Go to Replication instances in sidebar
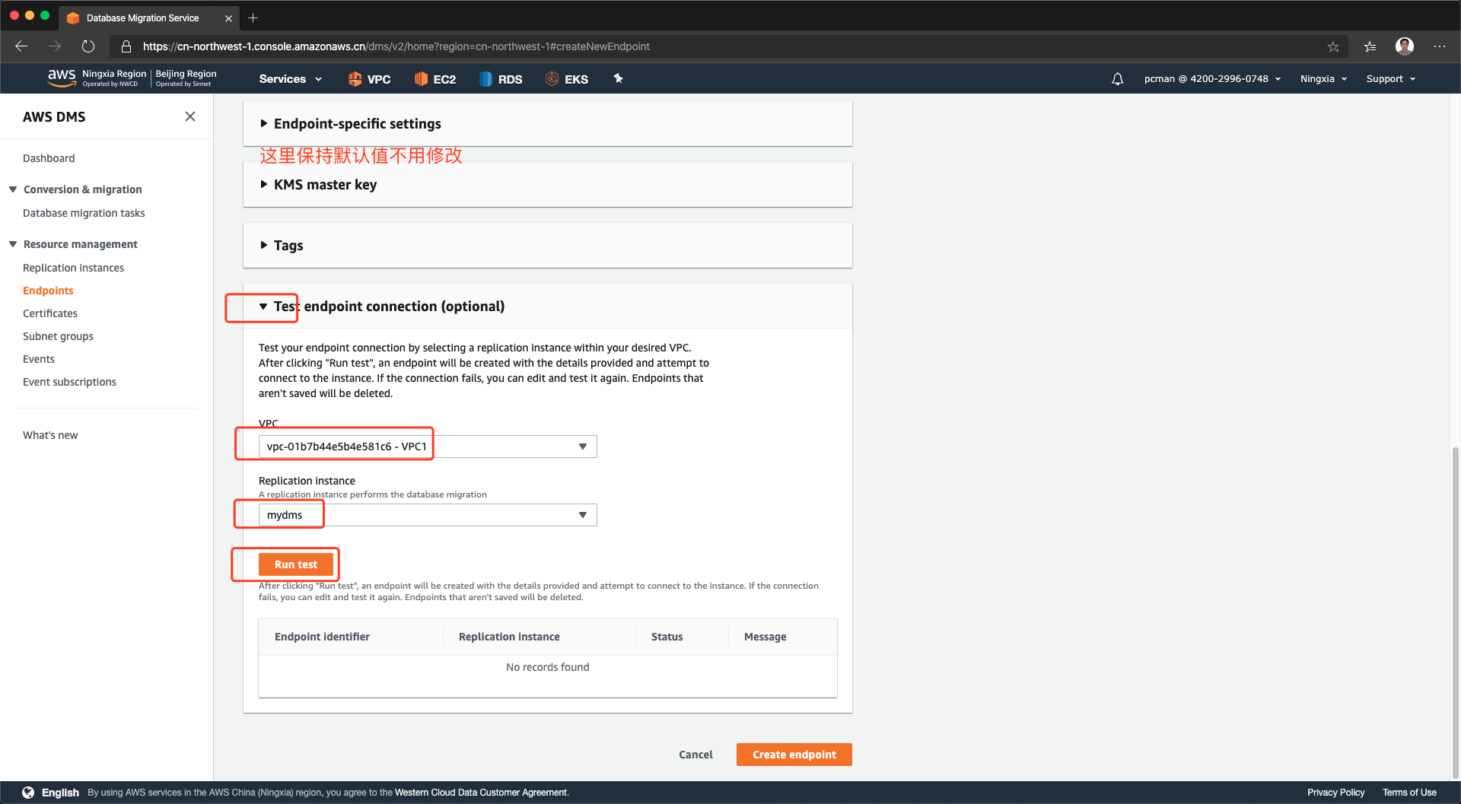This screenshot has height=804, width=1461. [x=73, y=268]
